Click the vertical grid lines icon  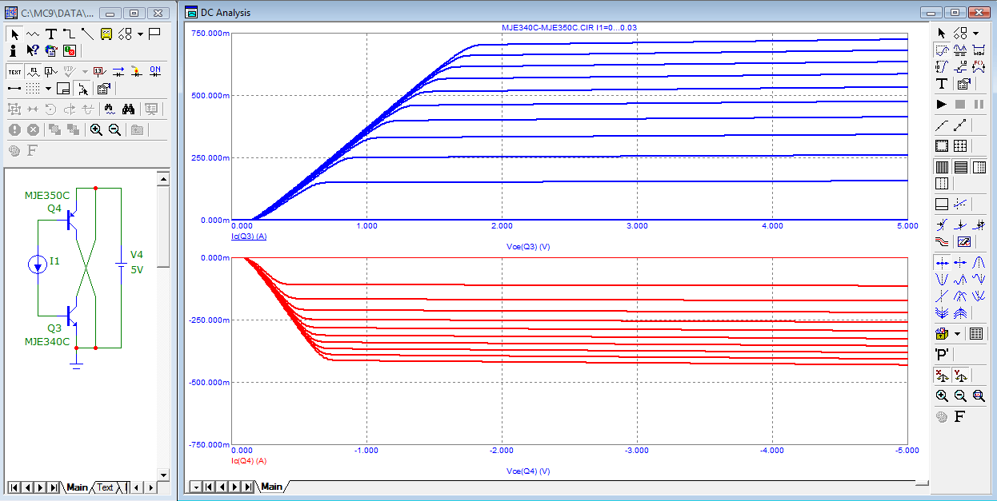pyautogui.click(x=942, y=166)
